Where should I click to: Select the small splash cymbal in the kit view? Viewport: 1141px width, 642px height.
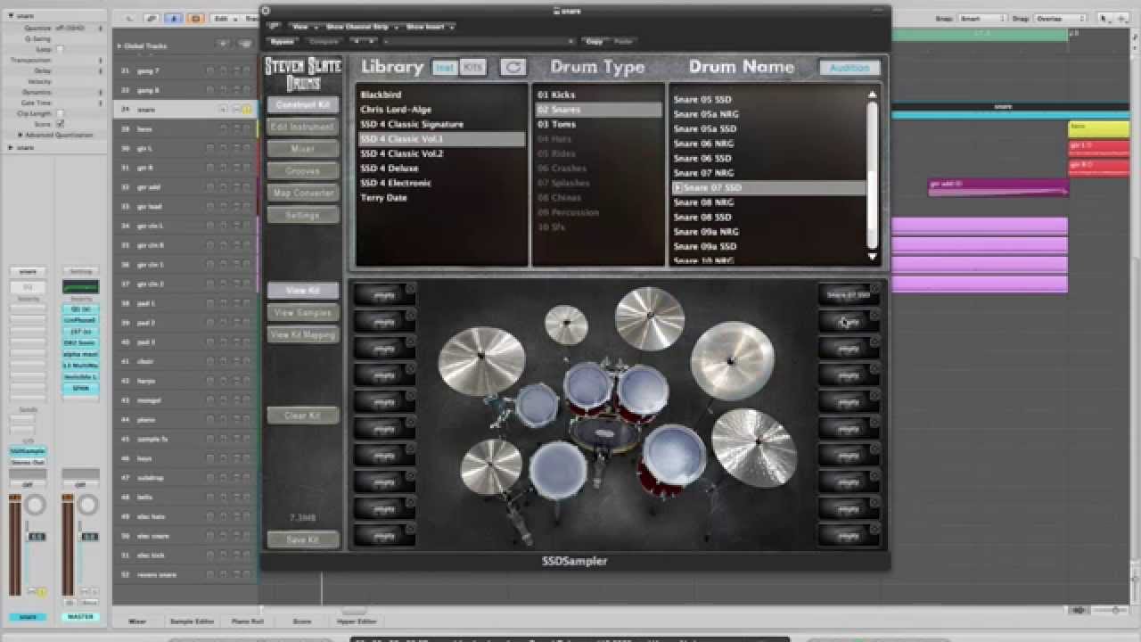(566, 325)
